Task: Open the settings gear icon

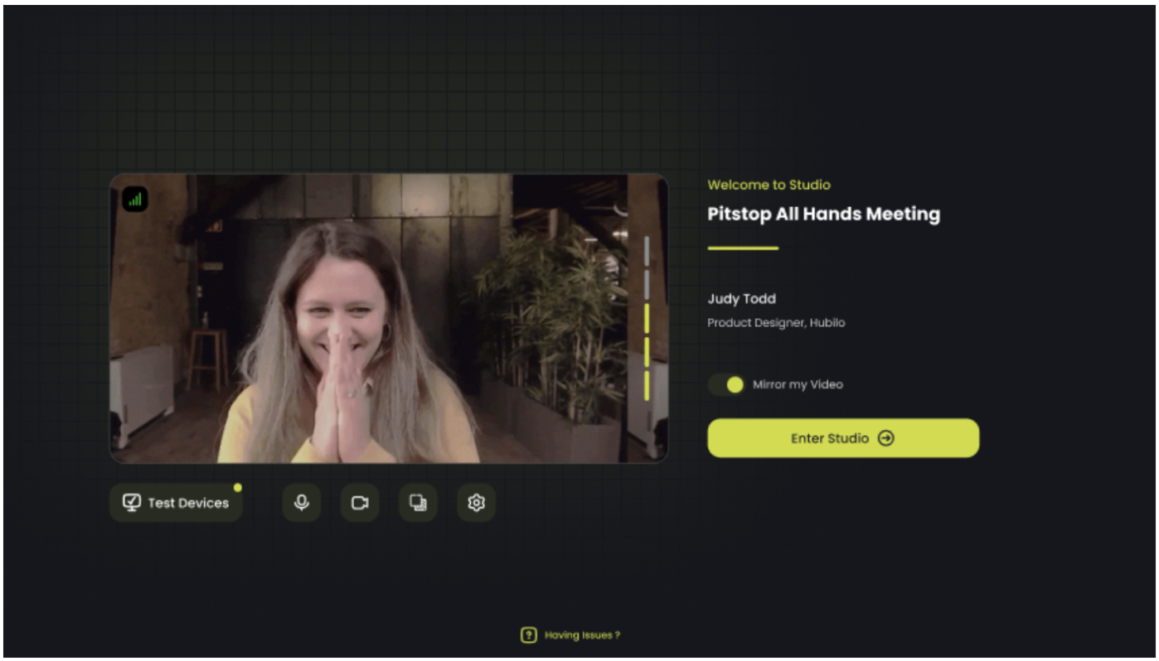Action: tap(477, 503)
